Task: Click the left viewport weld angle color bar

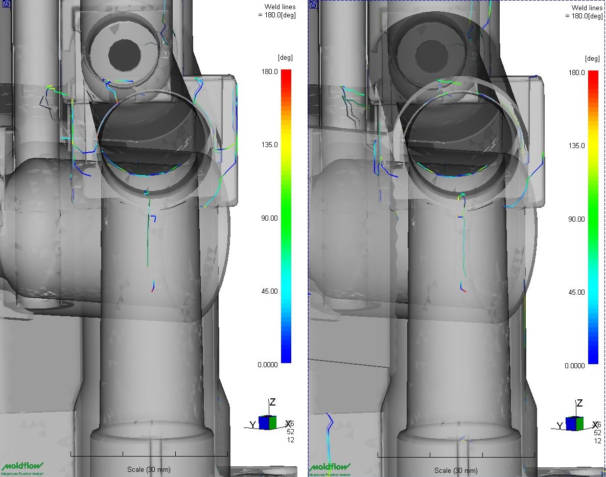Action: click(x=286, y=217)
